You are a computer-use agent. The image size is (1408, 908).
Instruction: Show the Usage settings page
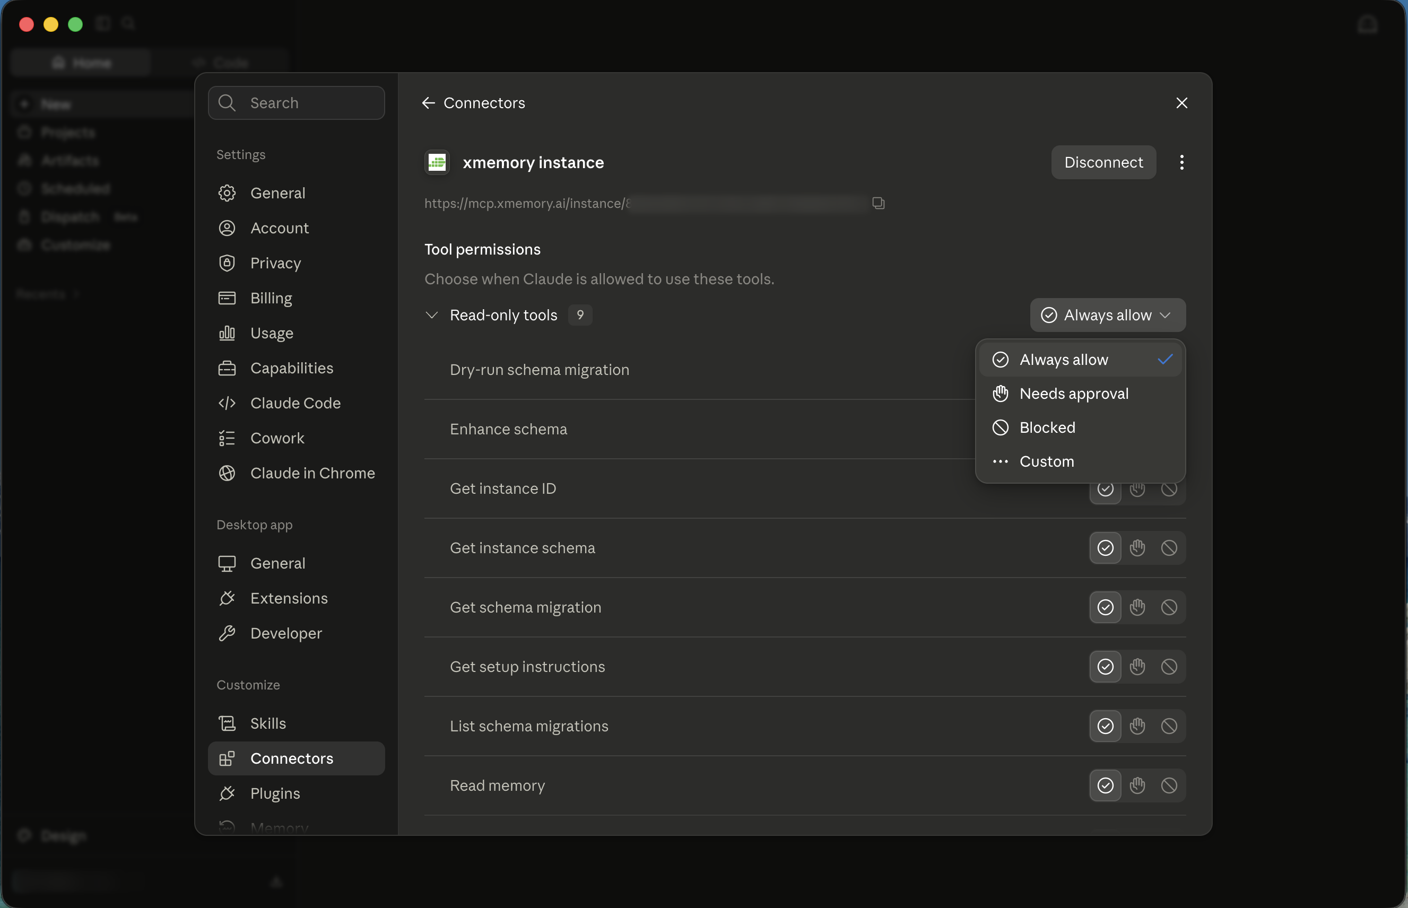(x=297, y=333)
